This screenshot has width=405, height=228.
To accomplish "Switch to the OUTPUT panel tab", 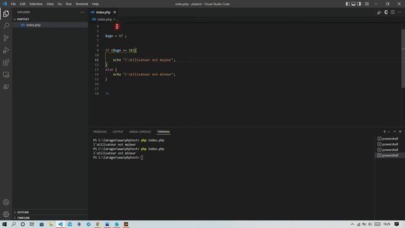I will [118, 132].
